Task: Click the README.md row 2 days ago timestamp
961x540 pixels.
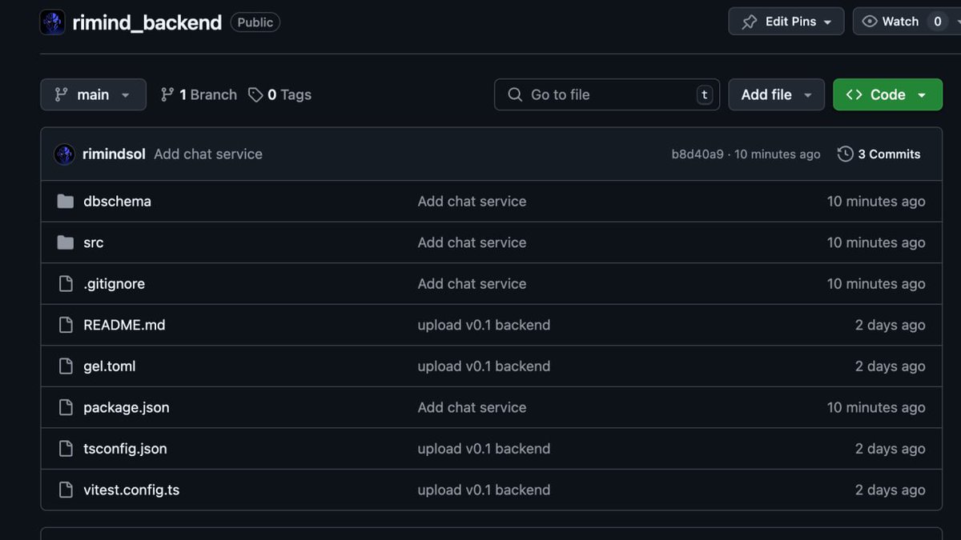Action: click(x=890, y=325)
